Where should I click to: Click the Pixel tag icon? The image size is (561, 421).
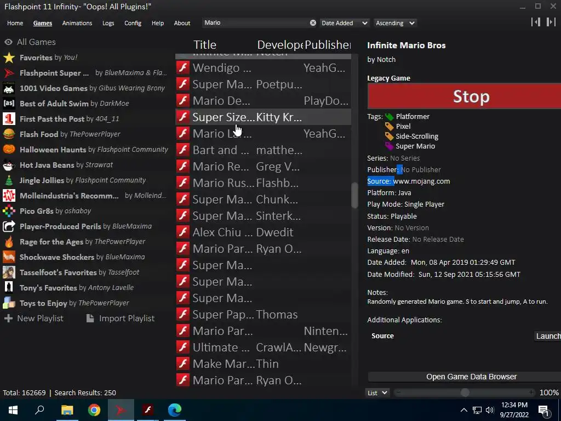390,127
